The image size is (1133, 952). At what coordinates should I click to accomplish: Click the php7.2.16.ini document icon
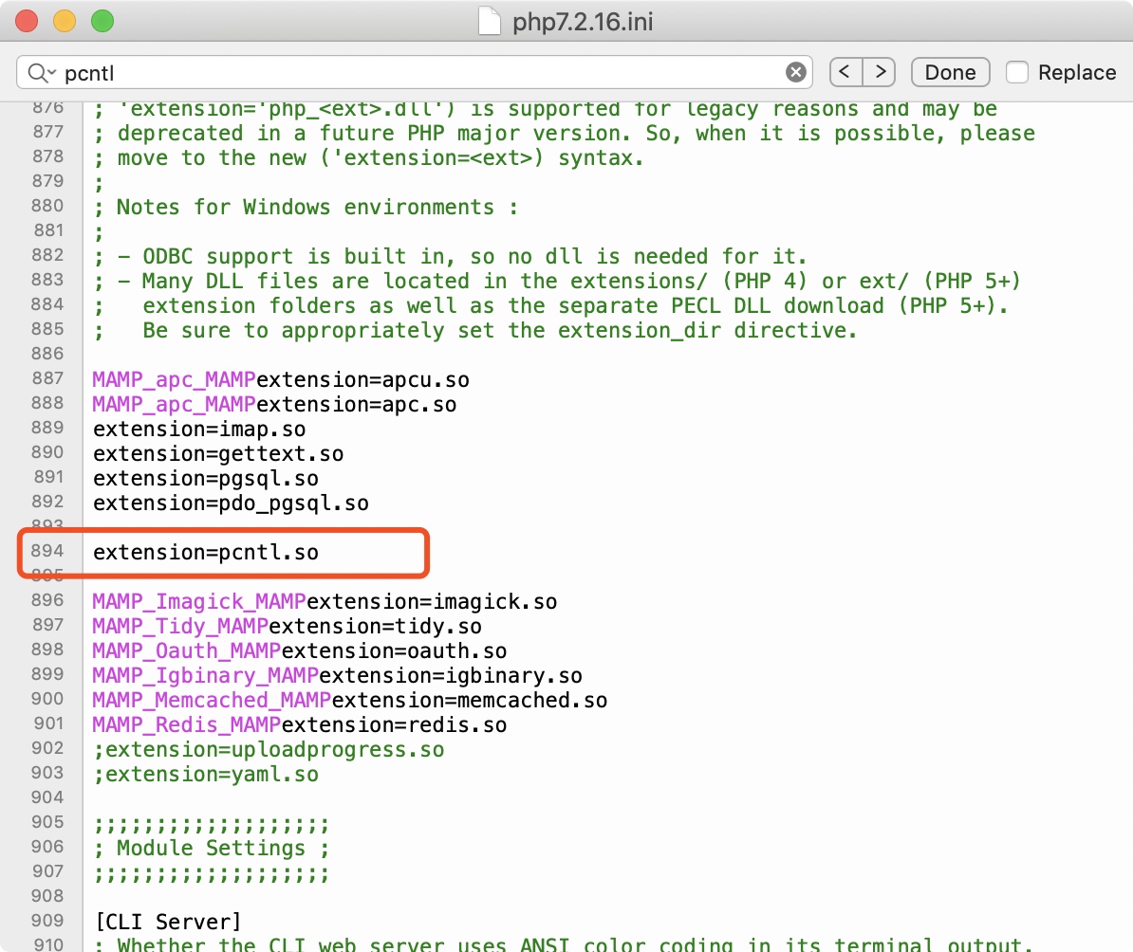click(x=490, y=21)
